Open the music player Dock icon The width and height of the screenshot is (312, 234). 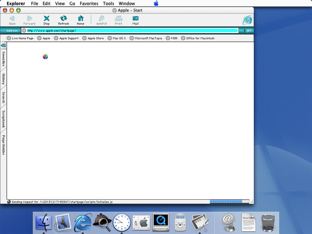pos(180,222)
